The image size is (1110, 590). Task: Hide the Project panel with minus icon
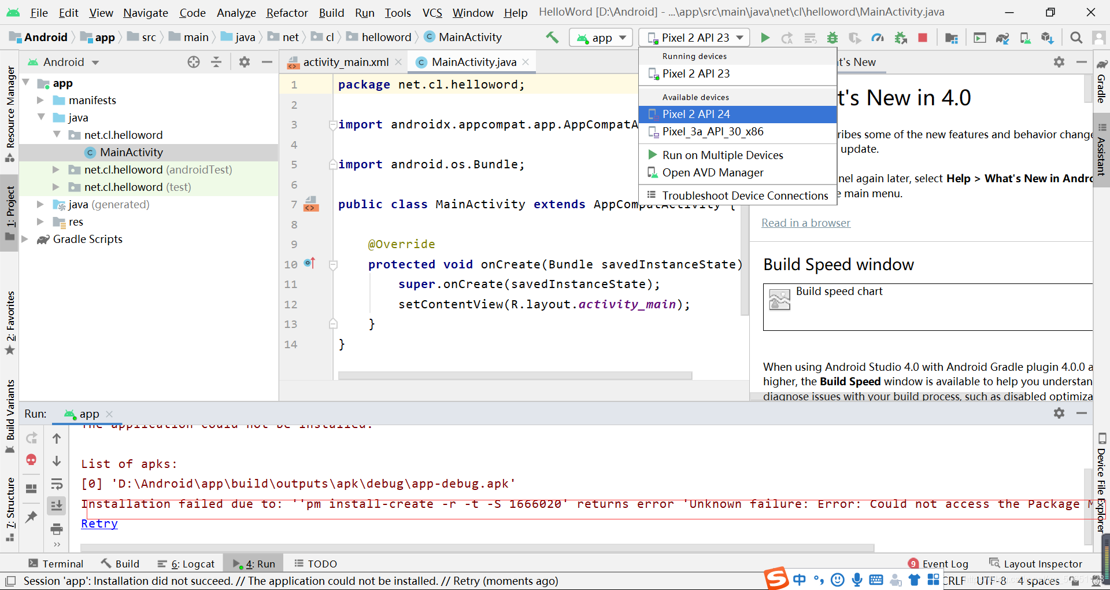[267, 62]
